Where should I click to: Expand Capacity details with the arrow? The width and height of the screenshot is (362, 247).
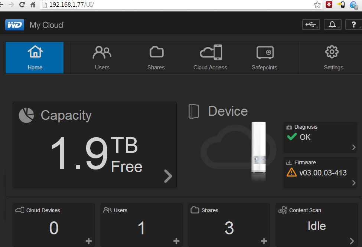[168, 176]
